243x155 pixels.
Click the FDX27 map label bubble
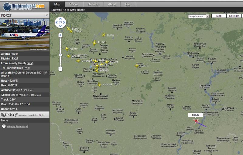(196, 115)
